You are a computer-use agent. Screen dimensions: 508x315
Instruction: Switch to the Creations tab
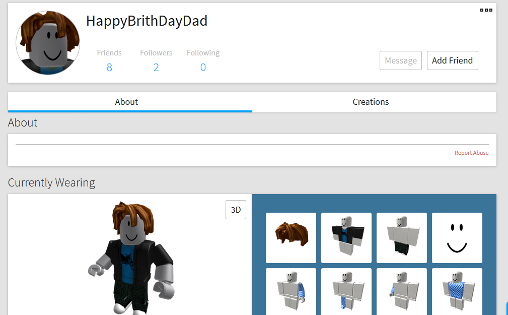coord(371,102)
